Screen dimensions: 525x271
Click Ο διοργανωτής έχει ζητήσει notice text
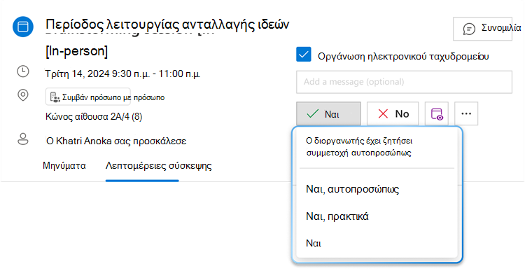click(x=359, y=147)
